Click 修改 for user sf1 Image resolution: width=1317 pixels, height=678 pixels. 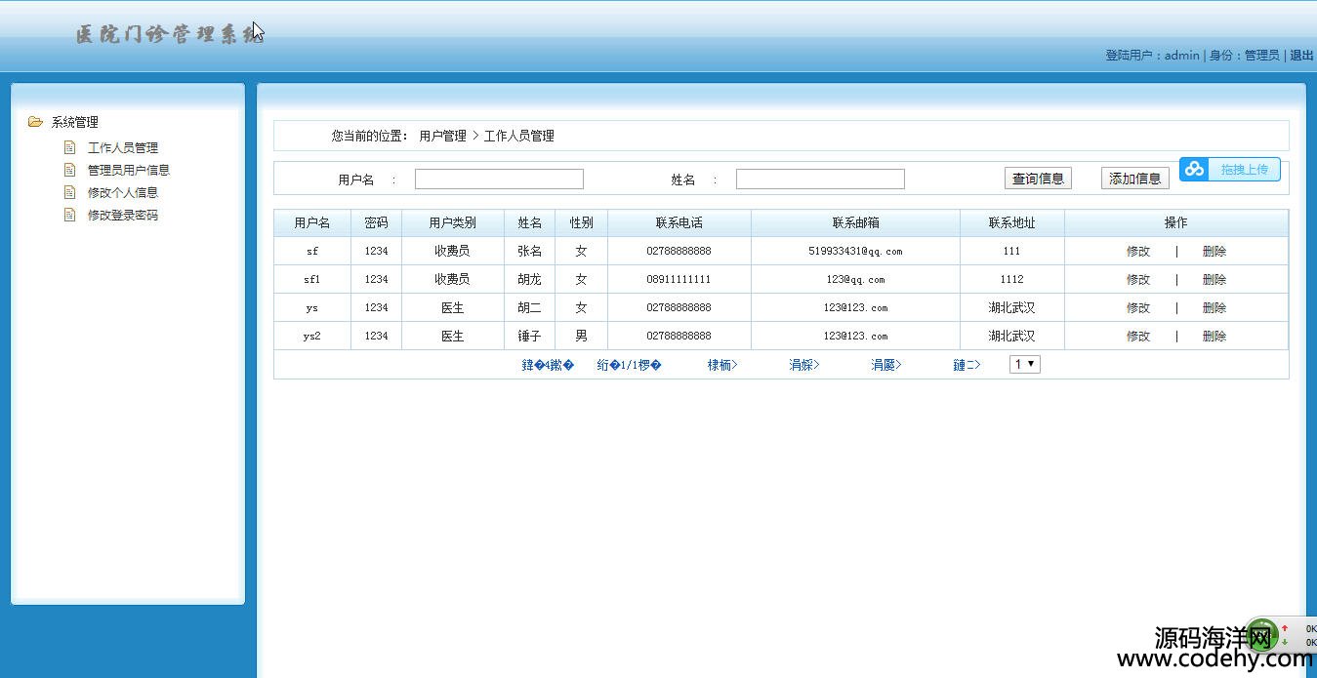pos(1138,279)
